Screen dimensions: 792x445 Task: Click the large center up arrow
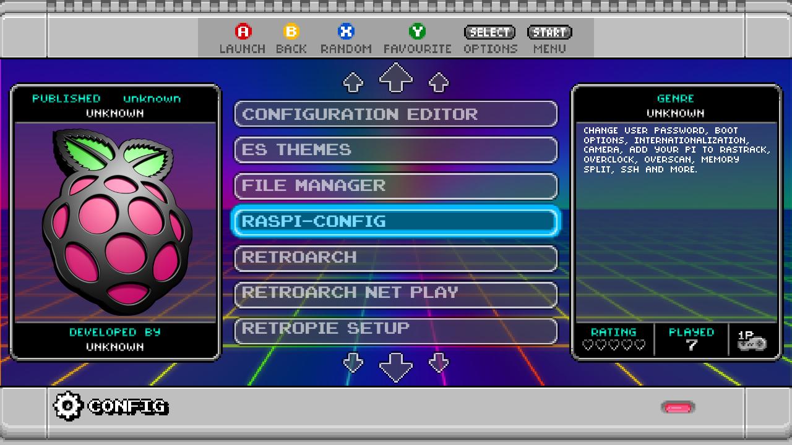(396, 77)
